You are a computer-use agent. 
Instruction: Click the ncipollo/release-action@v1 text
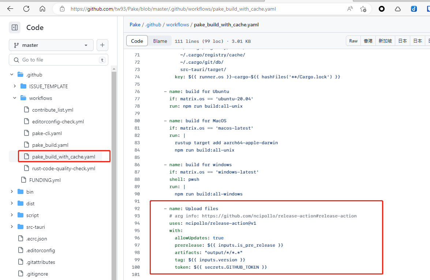pos(221,223)
